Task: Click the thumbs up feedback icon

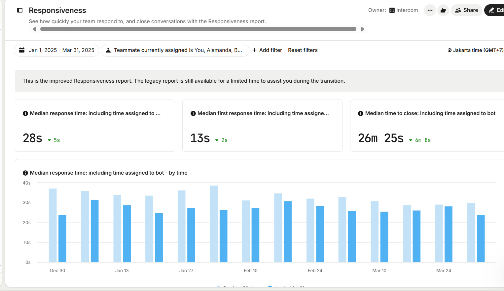Action: click(x=443, y=10)
